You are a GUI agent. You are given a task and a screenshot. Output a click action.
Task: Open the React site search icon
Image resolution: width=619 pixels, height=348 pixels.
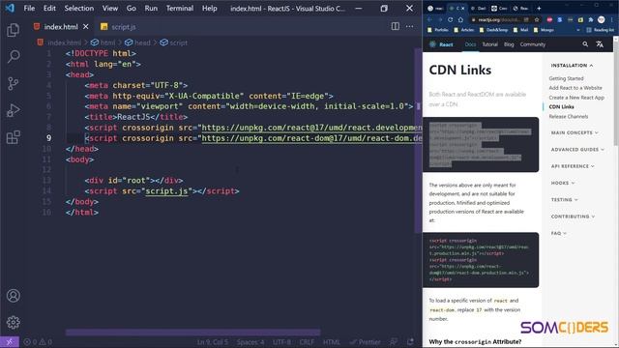click(585, 44)
